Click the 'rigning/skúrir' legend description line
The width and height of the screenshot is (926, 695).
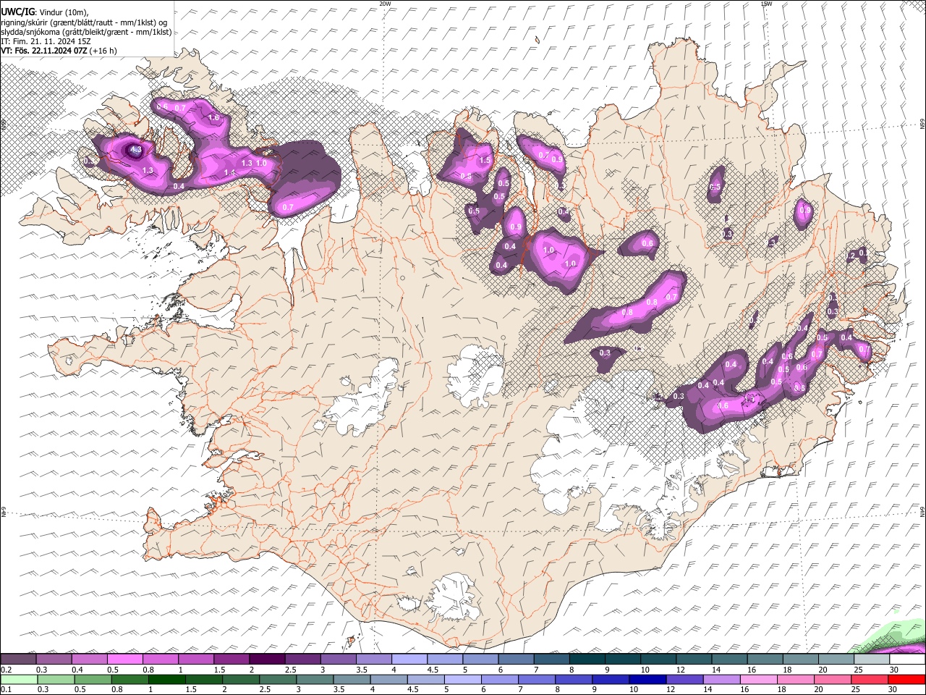(84, 22)
